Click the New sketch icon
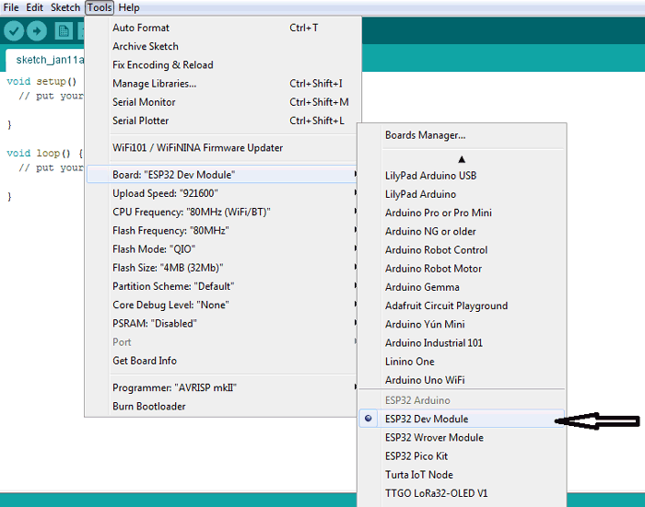 (64, 31)
